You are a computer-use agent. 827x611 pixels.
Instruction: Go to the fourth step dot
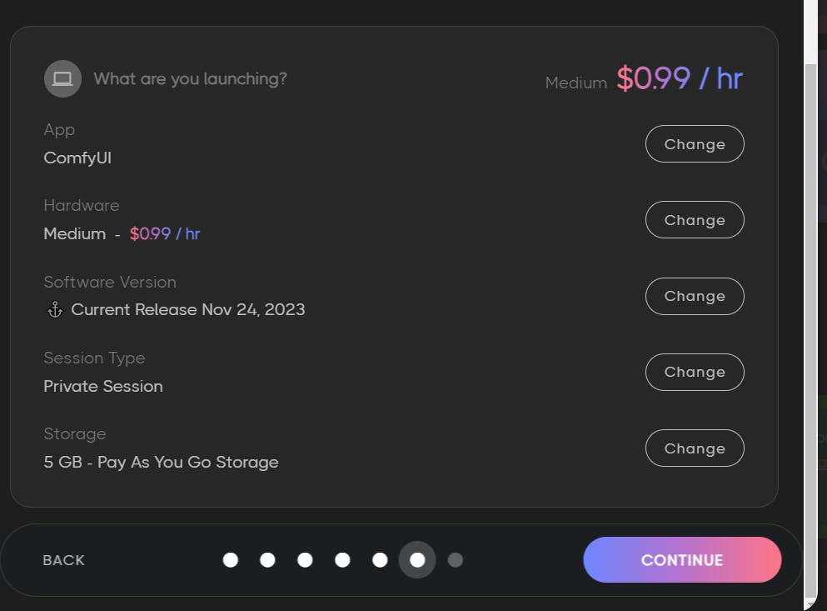pos(342,560)
